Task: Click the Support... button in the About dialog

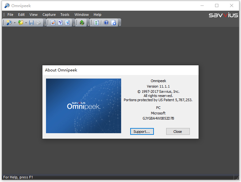Action: click(x=142, y=131)
